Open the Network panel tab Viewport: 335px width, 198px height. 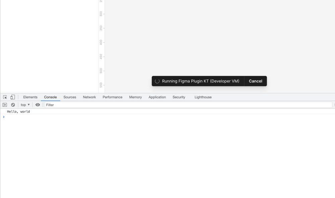point(89,97)
